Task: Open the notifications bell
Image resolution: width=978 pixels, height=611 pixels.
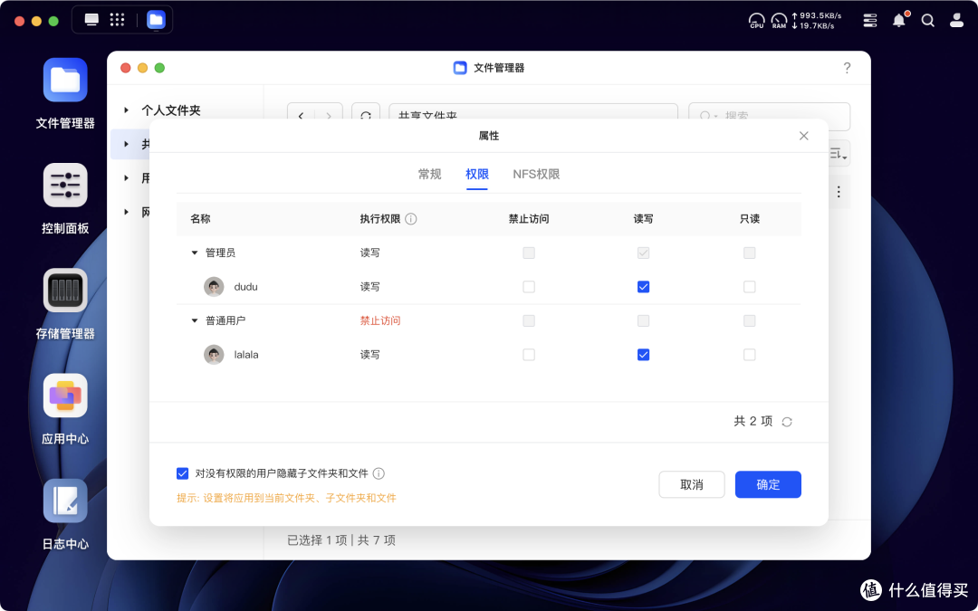Action: (x=899, y=21)
